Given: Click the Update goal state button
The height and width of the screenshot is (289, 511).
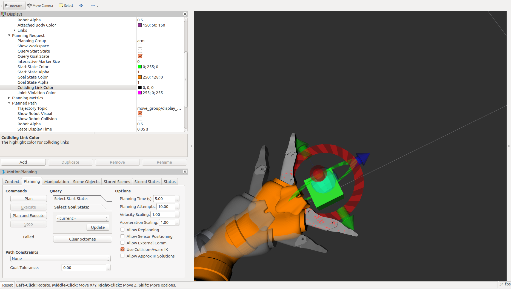Looking at the screenshot, I should [x=98, y=227].
